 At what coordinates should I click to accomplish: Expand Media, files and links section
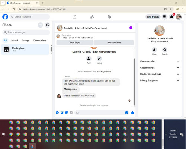(x=160, y=74)
